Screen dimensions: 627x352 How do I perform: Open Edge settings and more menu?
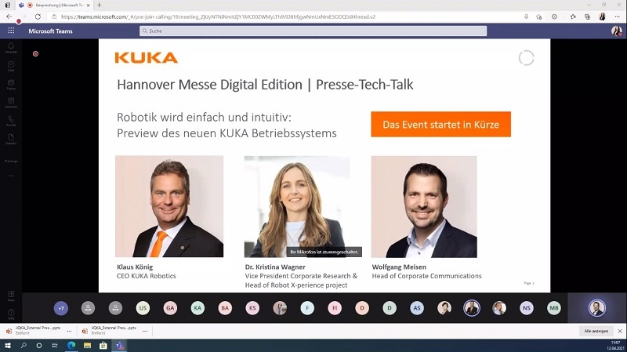[618, 16]
